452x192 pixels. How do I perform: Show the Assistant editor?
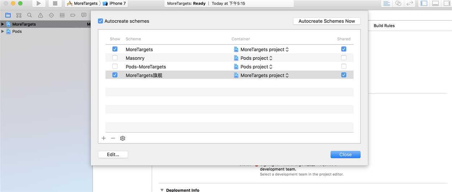[x=398, y=4]
